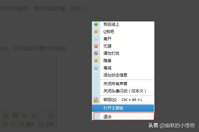
Task: Set status to 离开
Action: point(123,39)
